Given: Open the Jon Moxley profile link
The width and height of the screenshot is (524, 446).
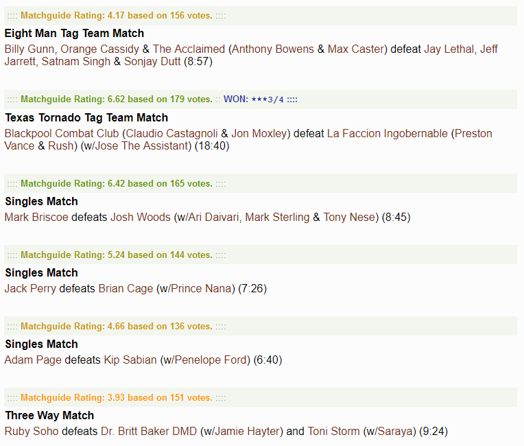Looking at the screenshot, I should [259, 133].
